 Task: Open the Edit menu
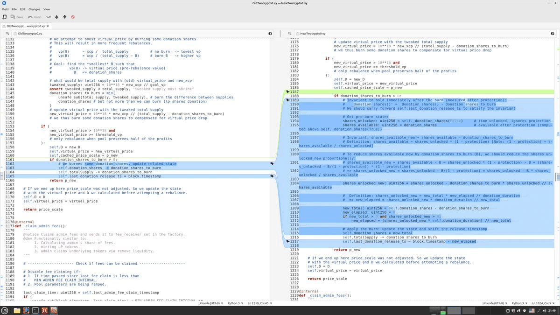(22, 9)
